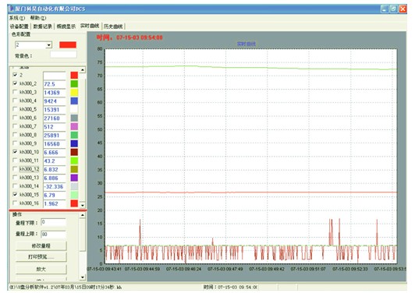The height and width of the screenshot is (293, 415).
Task: Click the blue color square for kh300_4
Action: pyautogui.click(x=74, y=101)
